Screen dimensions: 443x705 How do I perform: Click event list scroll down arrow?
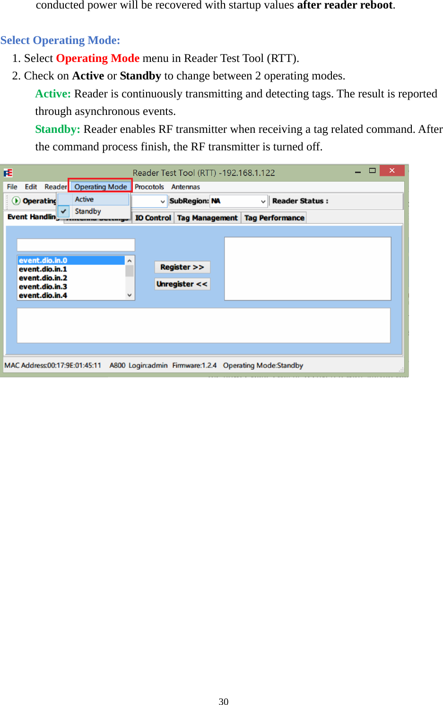(130, 295)
